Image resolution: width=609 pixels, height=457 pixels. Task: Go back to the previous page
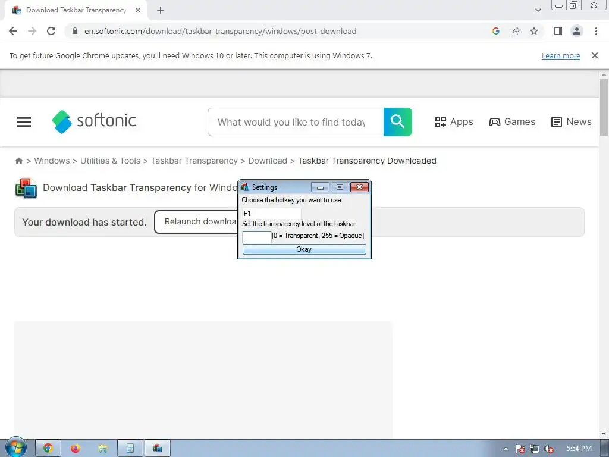(13, 31)
